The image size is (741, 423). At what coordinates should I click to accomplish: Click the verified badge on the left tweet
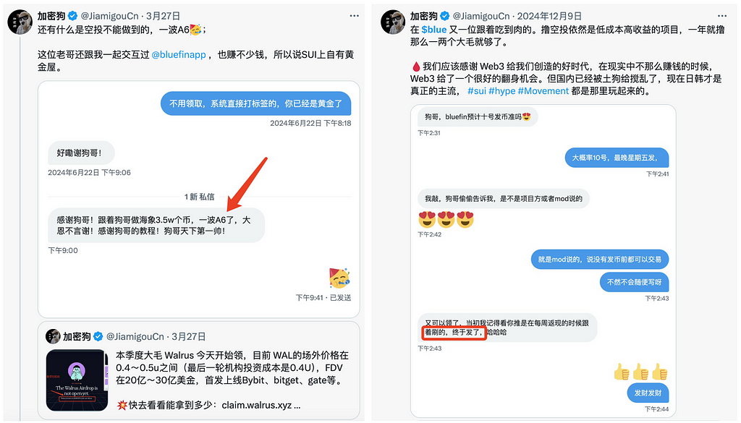(x=72, y=16)
